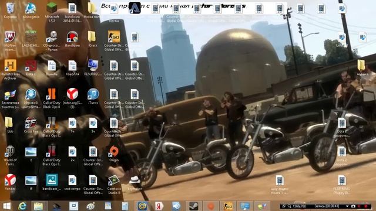Open the bbb folder
Image resolution: width=376 pixels, height=211 pixels.
point(9,125)
